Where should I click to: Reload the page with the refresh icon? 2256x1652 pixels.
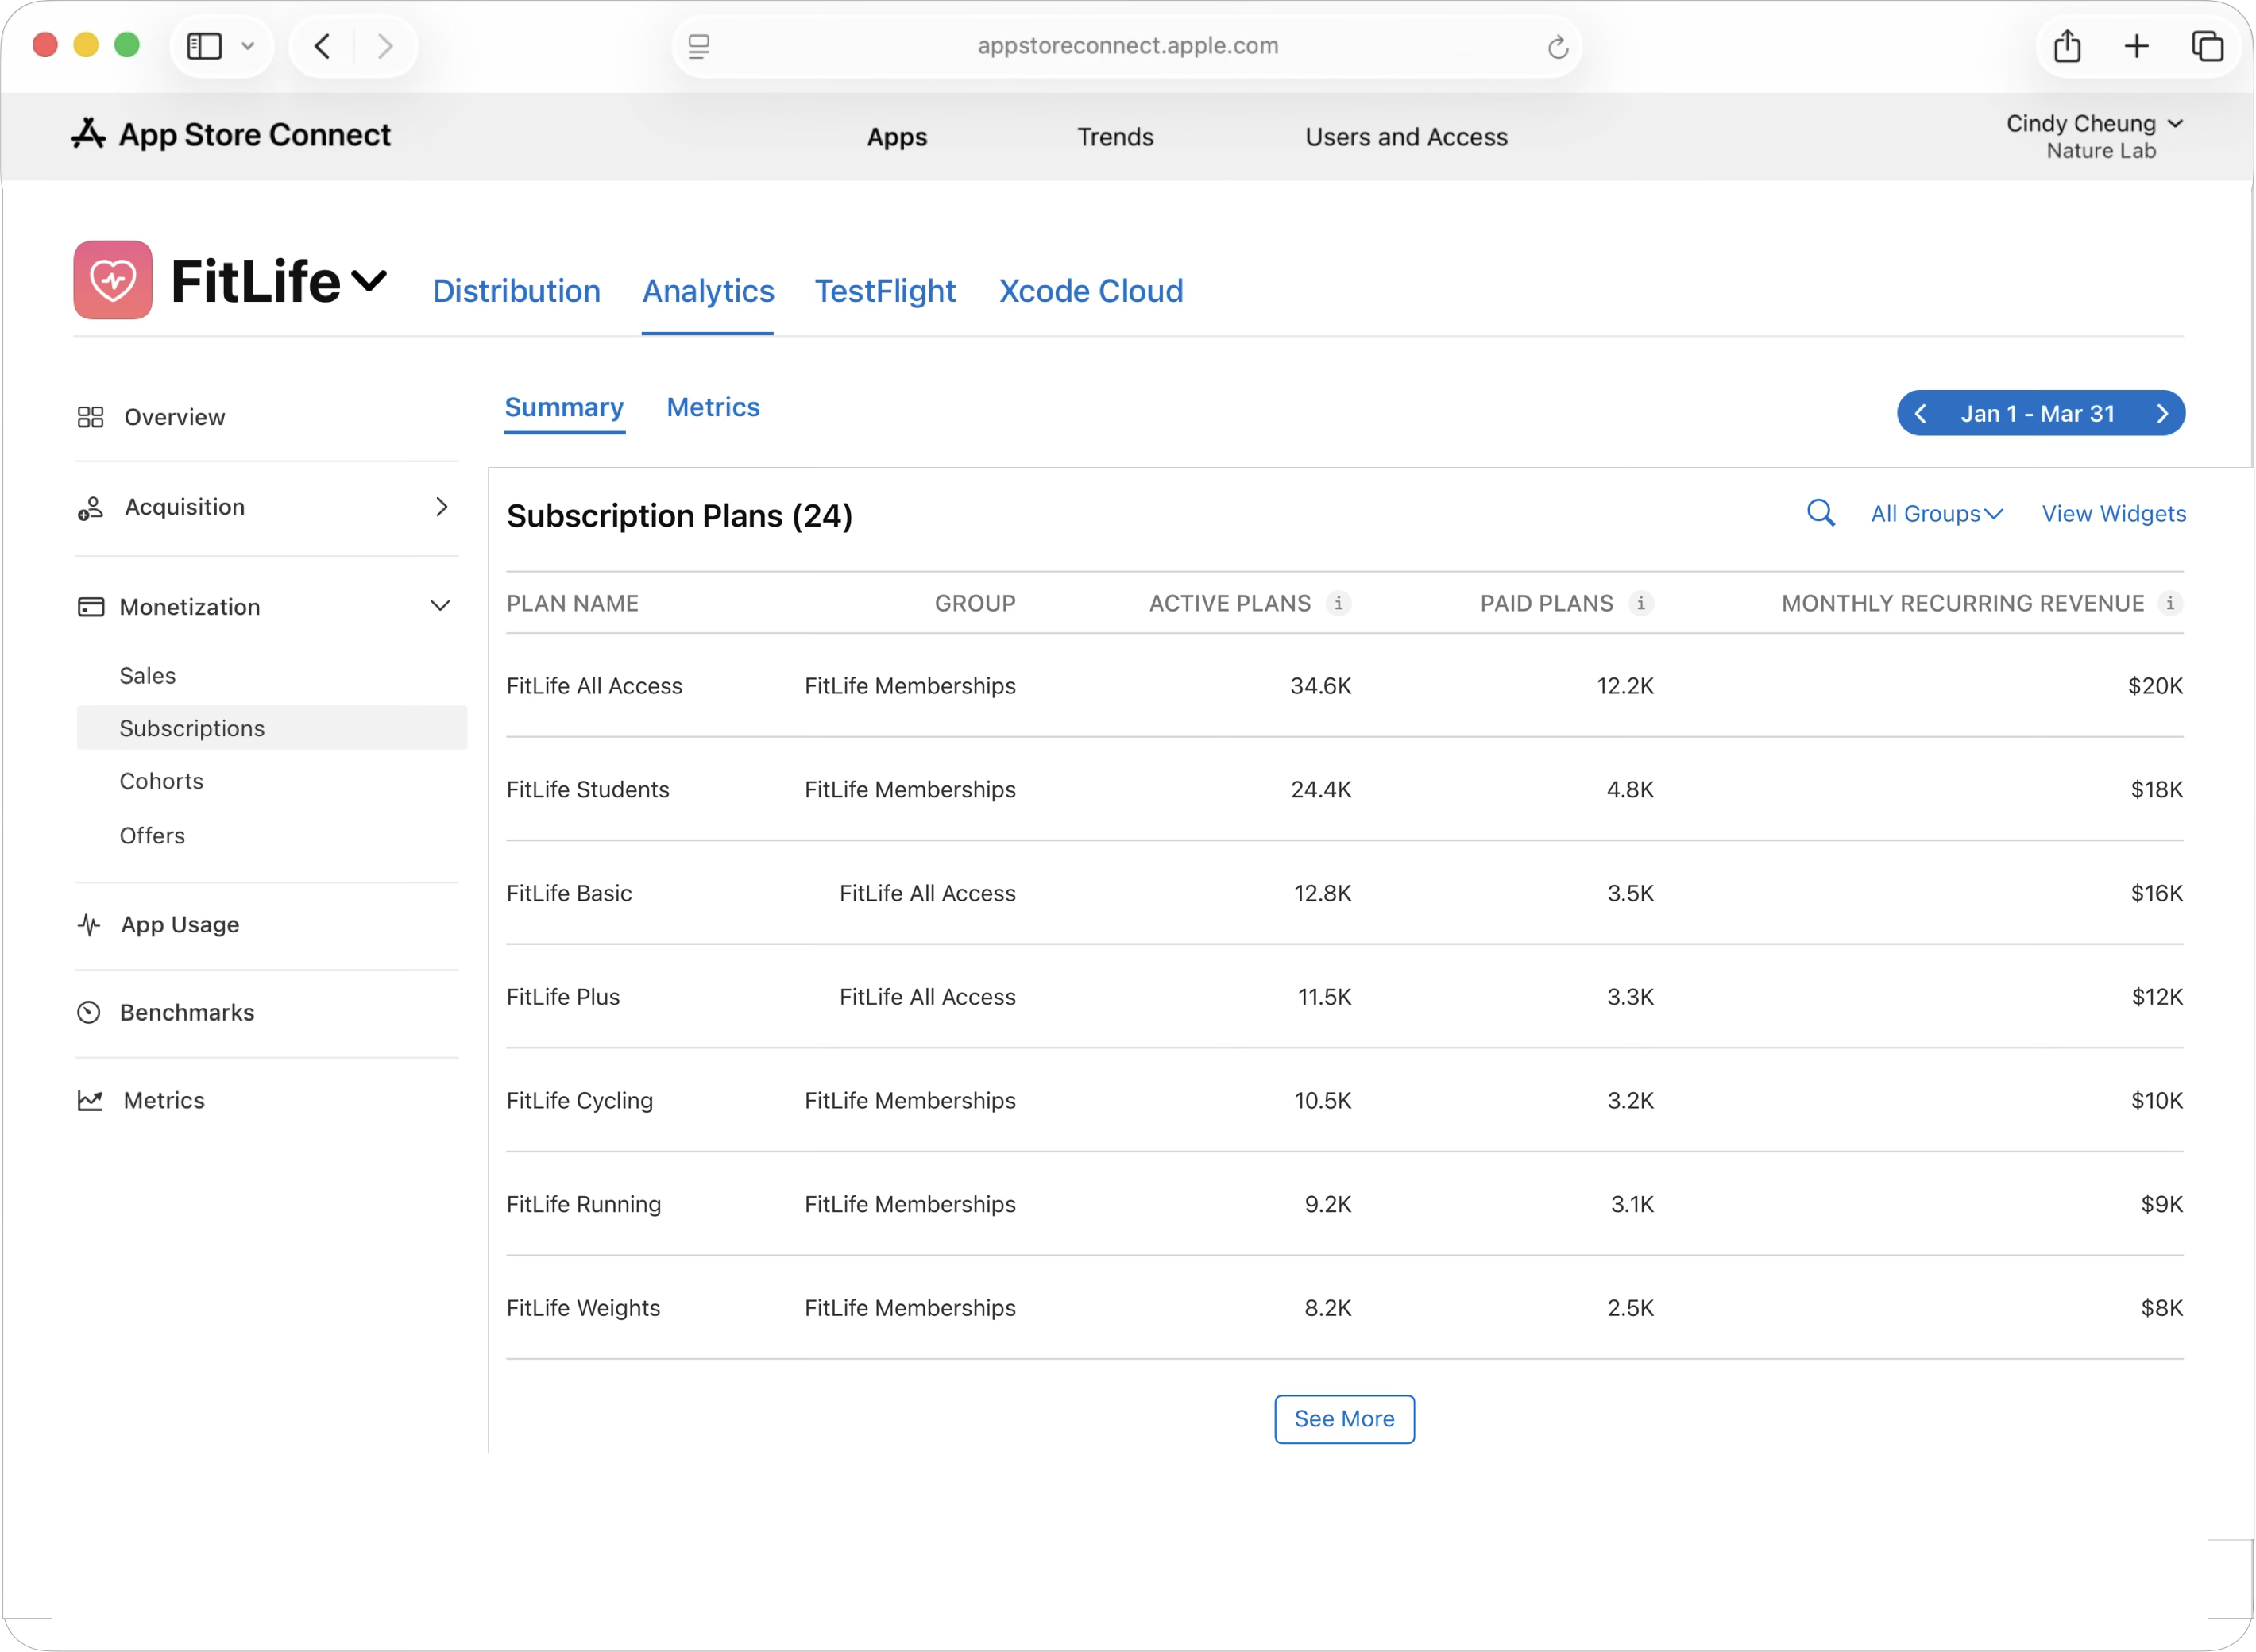[x=1557, y=47]
